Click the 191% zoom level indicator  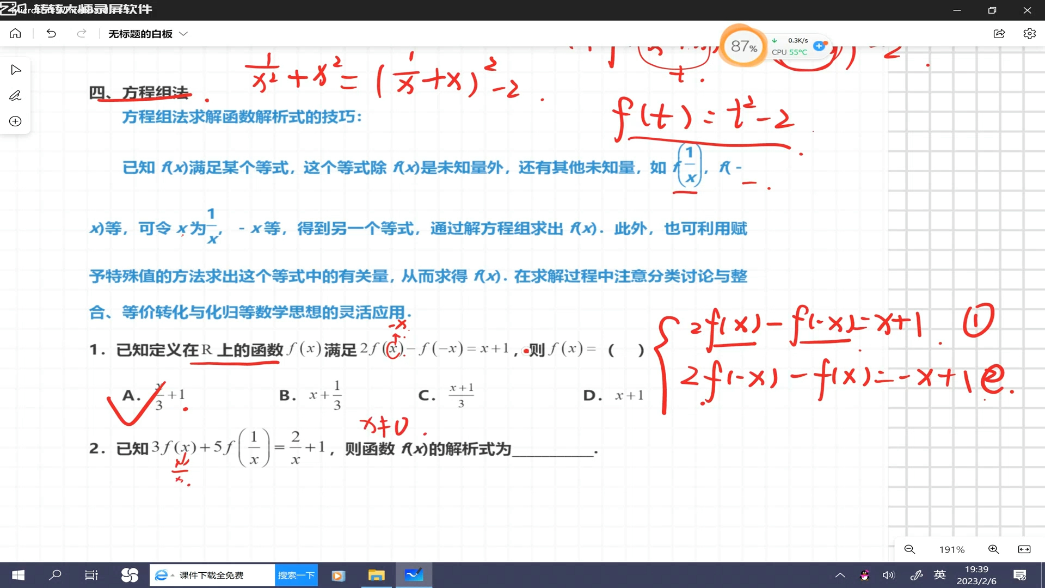(951, 549)
